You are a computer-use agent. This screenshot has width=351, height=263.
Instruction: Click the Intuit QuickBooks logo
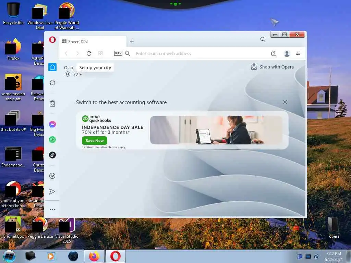pyautogui.click(x=96, y=118)
